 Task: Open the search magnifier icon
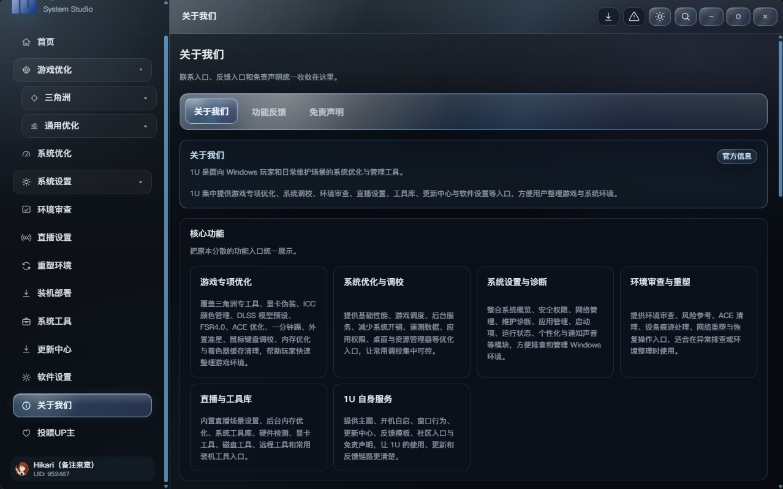(686, 17)
